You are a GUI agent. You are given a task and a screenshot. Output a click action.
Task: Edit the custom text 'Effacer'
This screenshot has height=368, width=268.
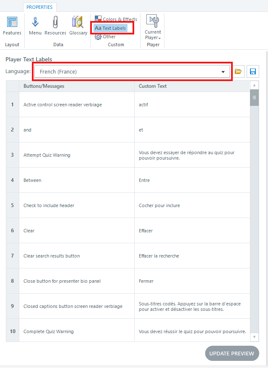(146, 231)
